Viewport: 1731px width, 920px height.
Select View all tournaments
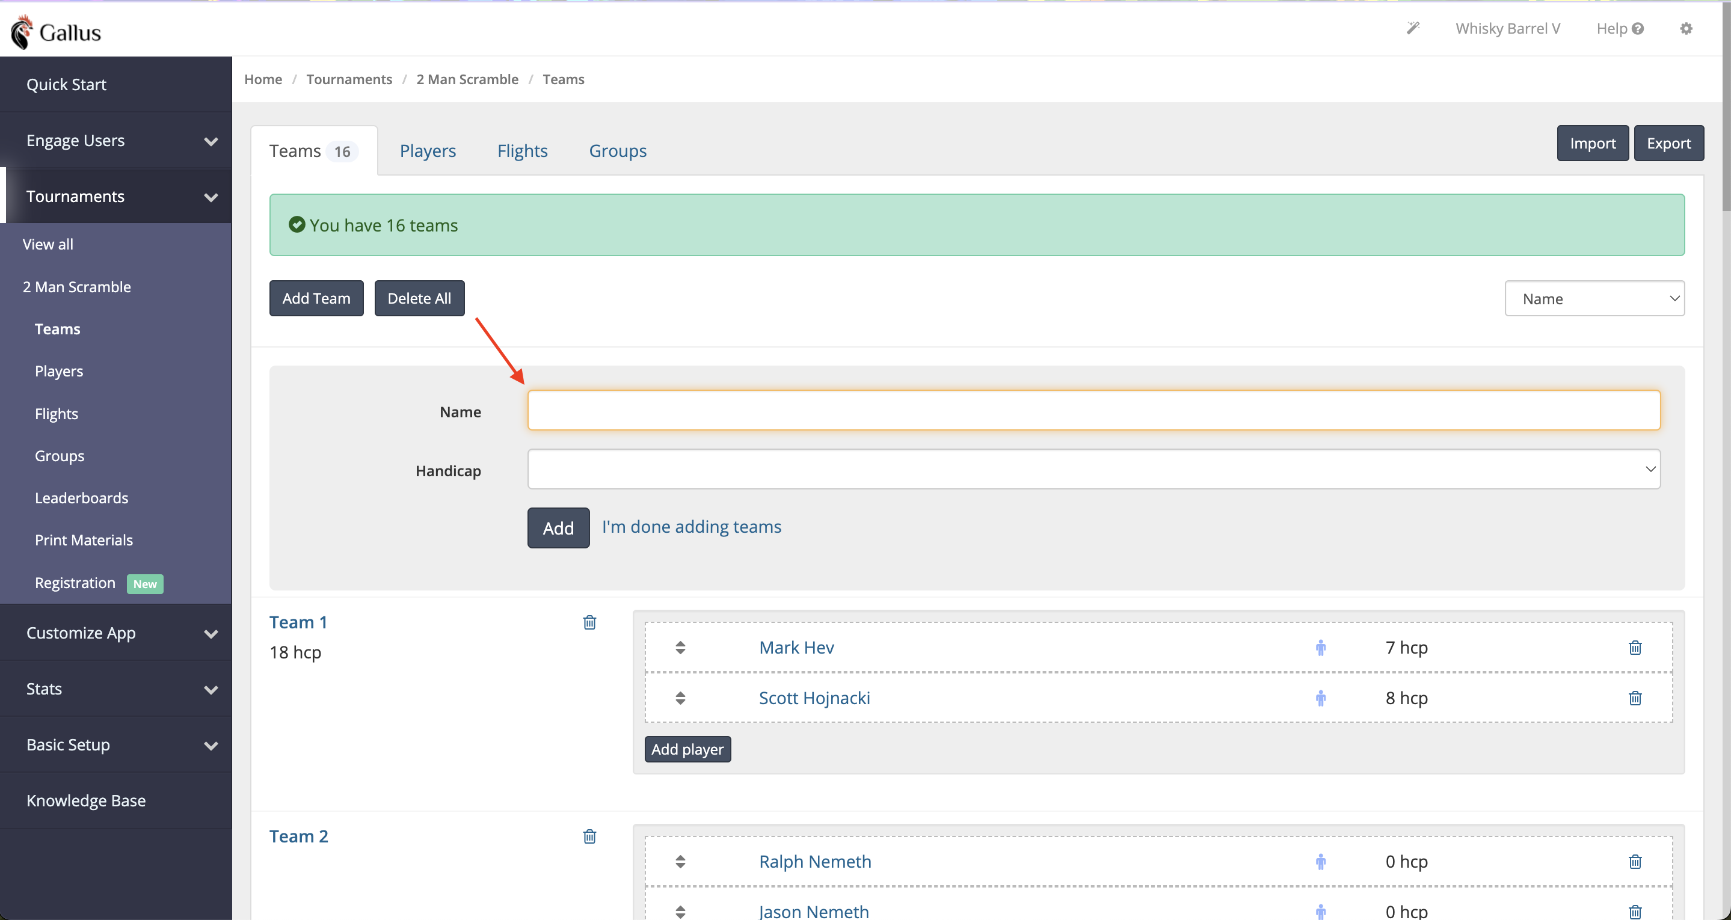pyautogui.click(x=48, y=244)
